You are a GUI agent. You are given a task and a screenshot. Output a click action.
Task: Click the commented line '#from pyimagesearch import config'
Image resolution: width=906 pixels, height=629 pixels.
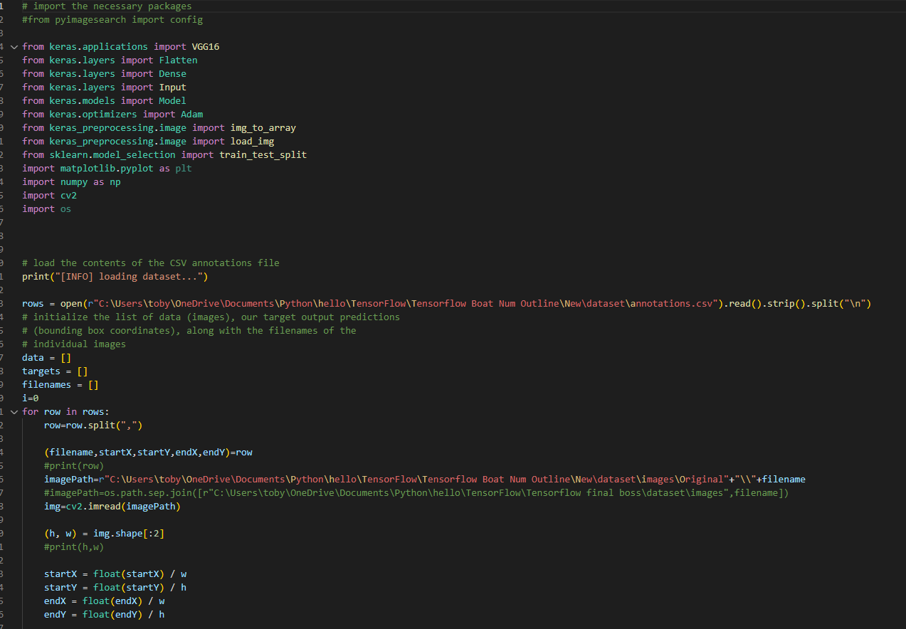(x=112, y=20)
